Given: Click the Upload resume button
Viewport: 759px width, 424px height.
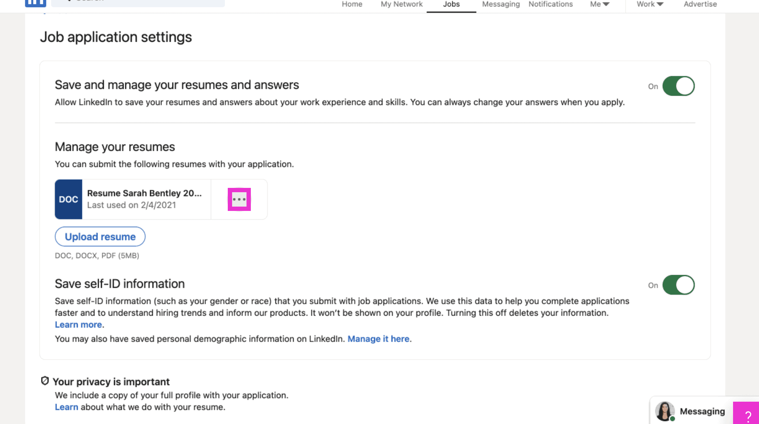Looking at the screenshot, I should (100, 236).
